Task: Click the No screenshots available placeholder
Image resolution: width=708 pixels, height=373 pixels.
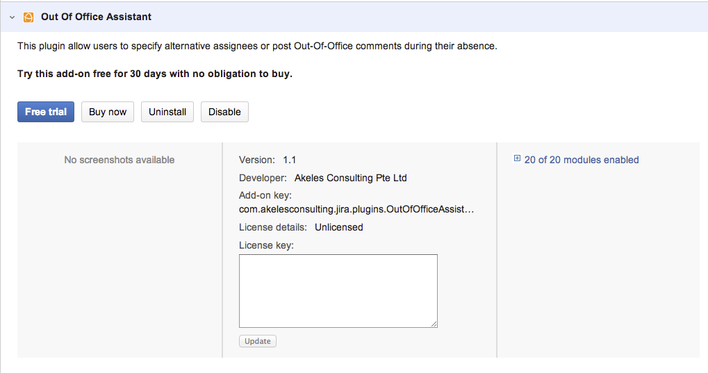Action: pyautogui.click(x=120, y=160)
